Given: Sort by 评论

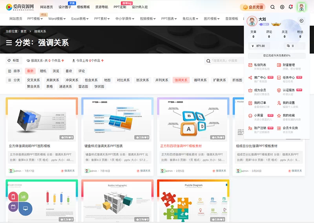Looking at the screenshot, I should click(82, 71).
